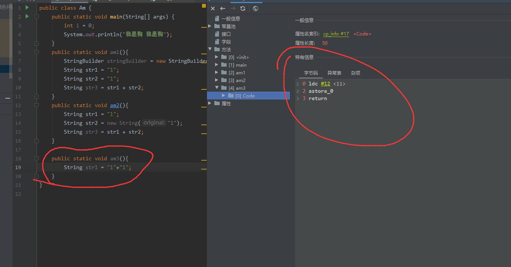Click the yellow warning marker at the top of the editor stripe
The image size is (511, 267).
click(x=204, y=6)
